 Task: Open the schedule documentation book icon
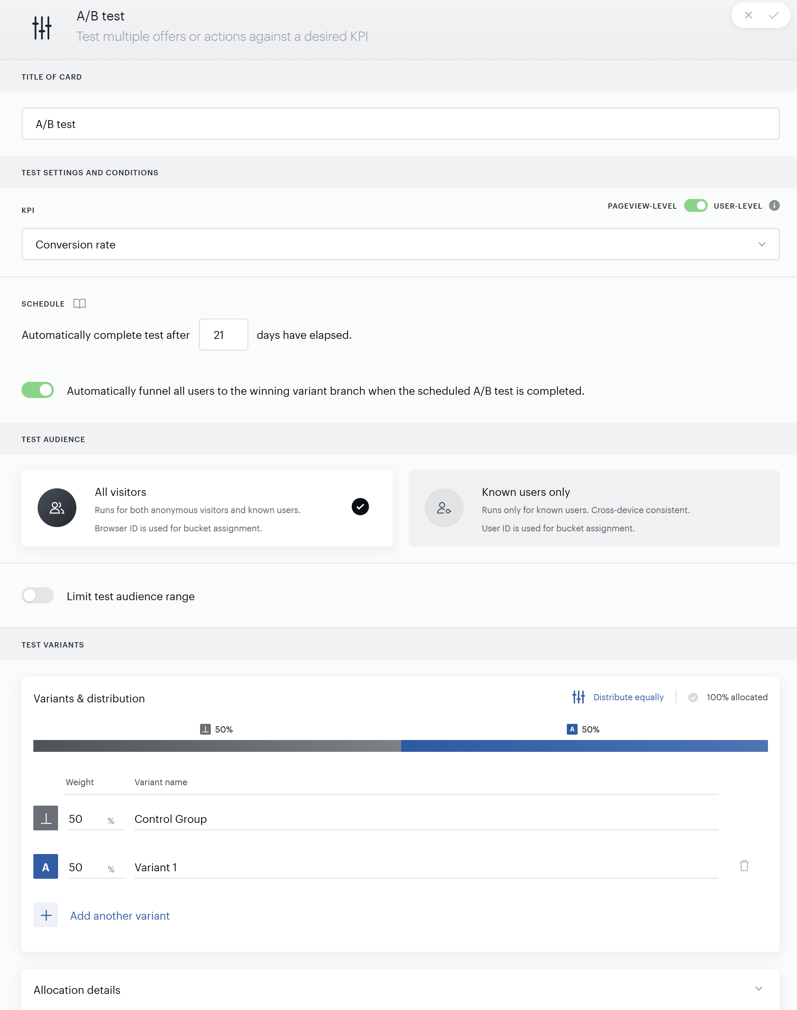click(x=80, y=304)
